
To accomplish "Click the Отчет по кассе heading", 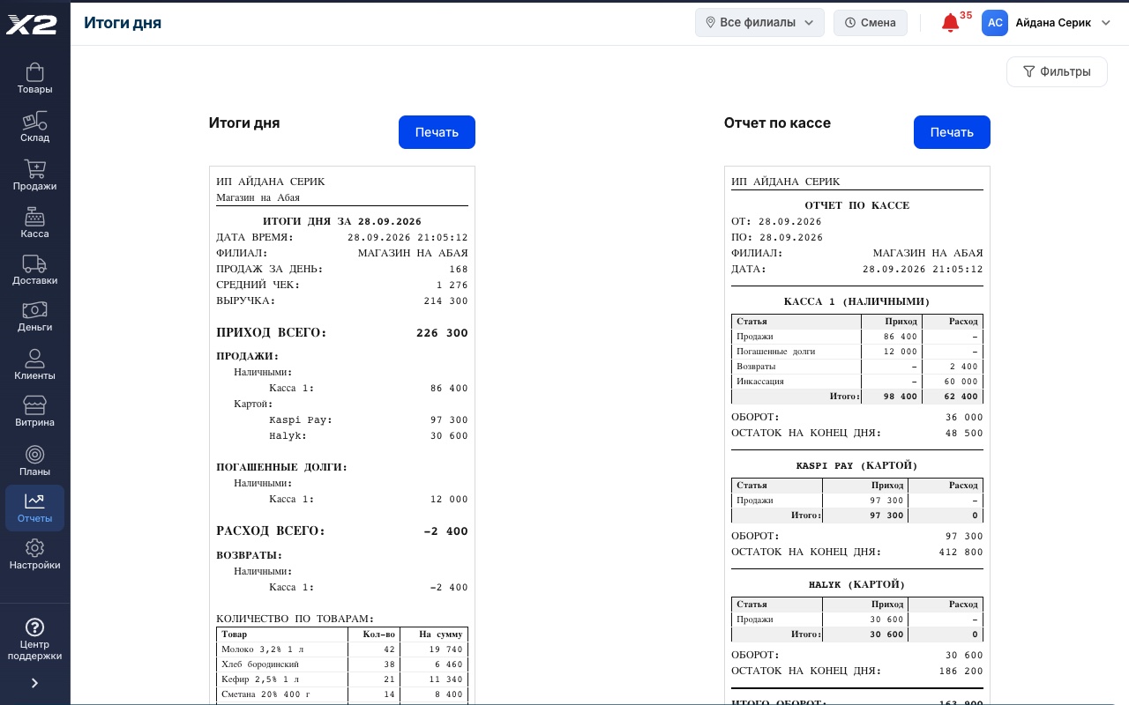I will tap(777, 123).
